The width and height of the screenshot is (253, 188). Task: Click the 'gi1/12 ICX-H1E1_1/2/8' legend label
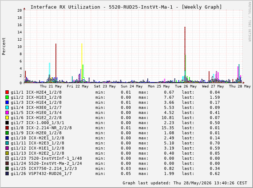point(37,148)
